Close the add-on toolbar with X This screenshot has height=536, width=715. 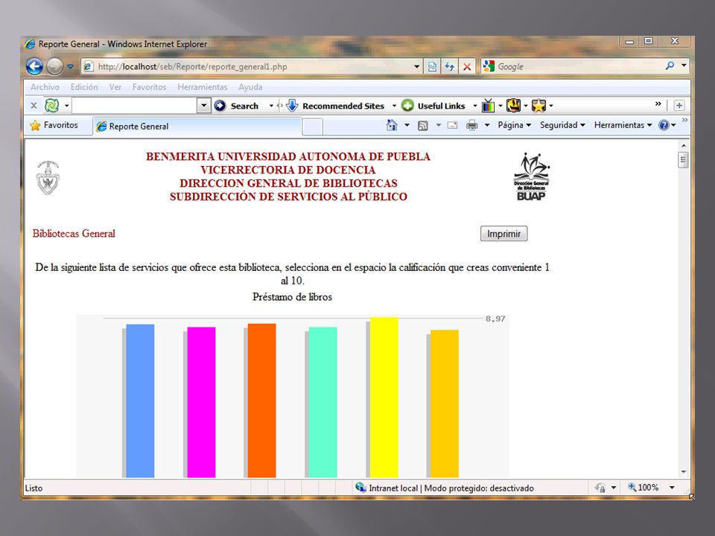pos(34,106)
